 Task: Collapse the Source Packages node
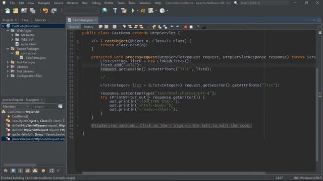[x=8, y=49]
